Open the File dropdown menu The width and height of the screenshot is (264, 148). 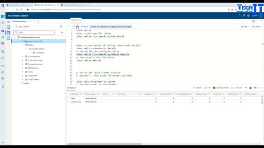click(245, 27)
